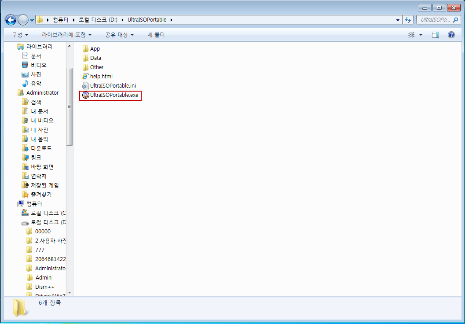Click sidebar scrollbar up arrow

70,46
